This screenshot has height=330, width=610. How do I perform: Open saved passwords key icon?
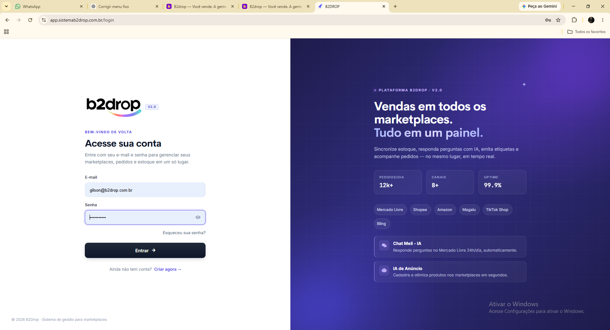tap(548, 20)
